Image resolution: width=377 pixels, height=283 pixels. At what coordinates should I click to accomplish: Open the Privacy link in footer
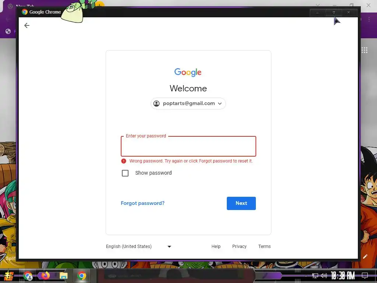[239, 247]
